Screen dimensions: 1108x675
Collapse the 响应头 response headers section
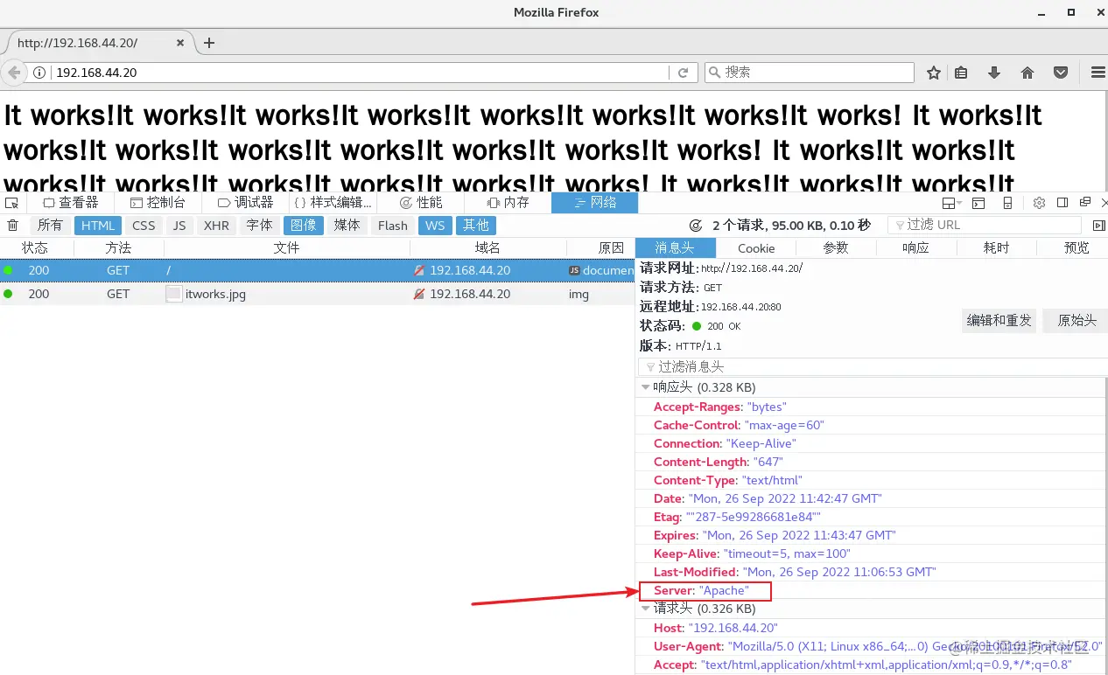tap(646, 387)
